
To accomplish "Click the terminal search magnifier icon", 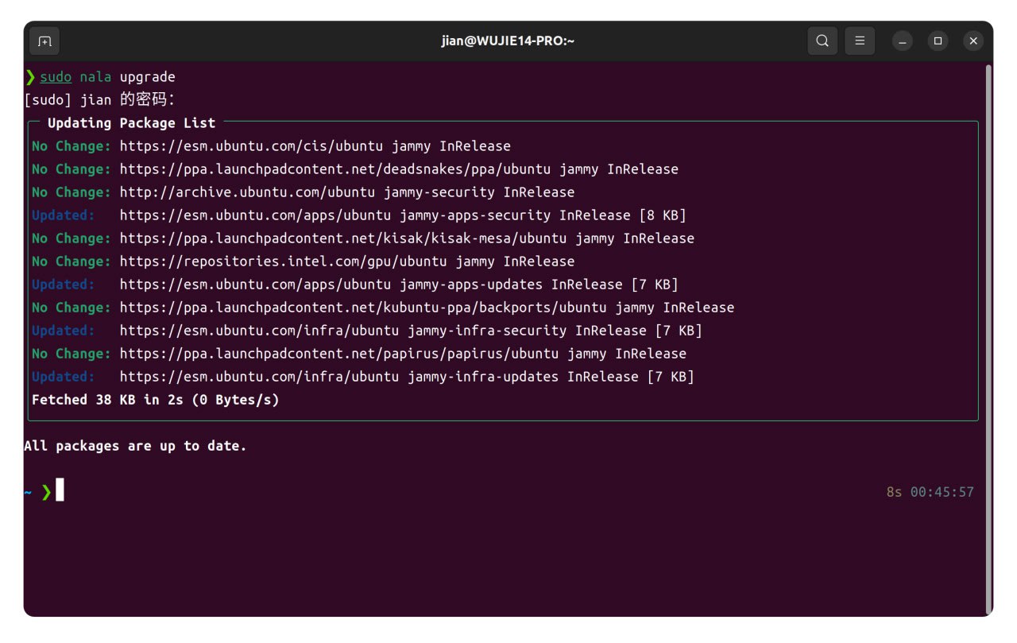I will 822,41.
